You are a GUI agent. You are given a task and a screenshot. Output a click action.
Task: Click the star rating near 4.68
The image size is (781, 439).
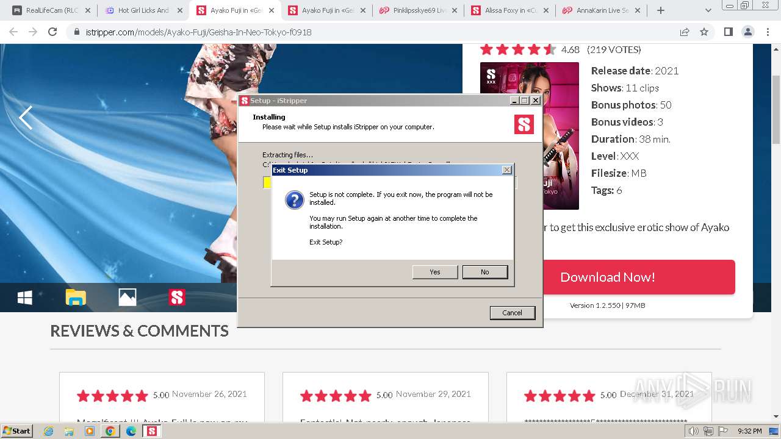pyautogui.click(x=518, y=49)
